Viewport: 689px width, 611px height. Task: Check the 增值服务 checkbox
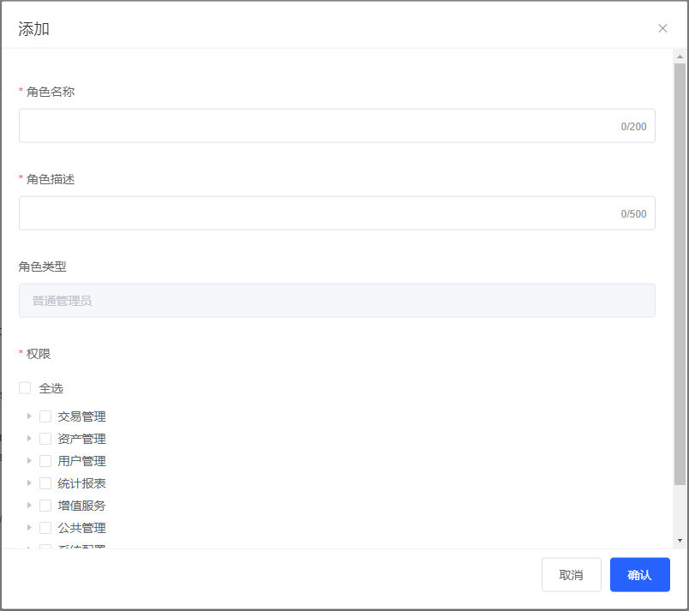click(x=45, y=506)
